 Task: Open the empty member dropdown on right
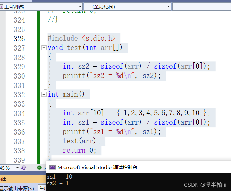click(x=202, y=7)
